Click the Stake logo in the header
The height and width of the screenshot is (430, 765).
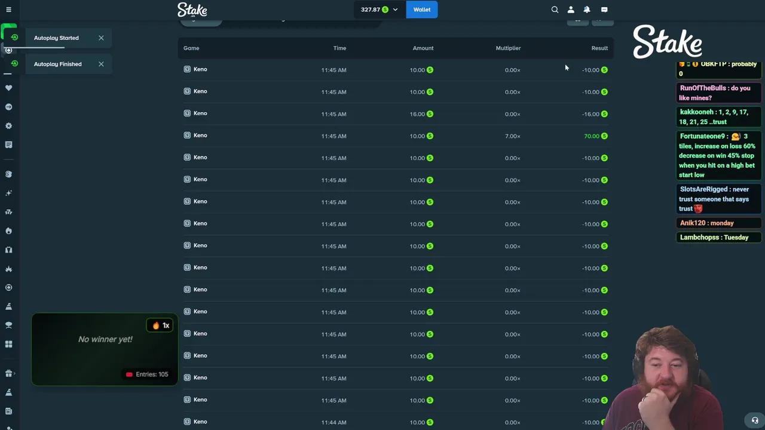(x=192, y=10)
